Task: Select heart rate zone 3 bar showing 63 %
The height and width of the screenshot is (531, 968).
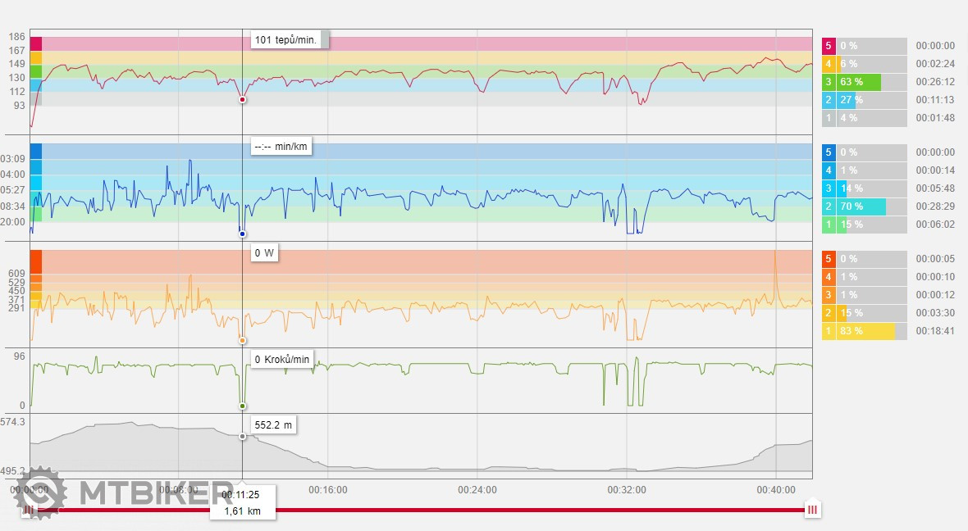Action: pos(865,82)
